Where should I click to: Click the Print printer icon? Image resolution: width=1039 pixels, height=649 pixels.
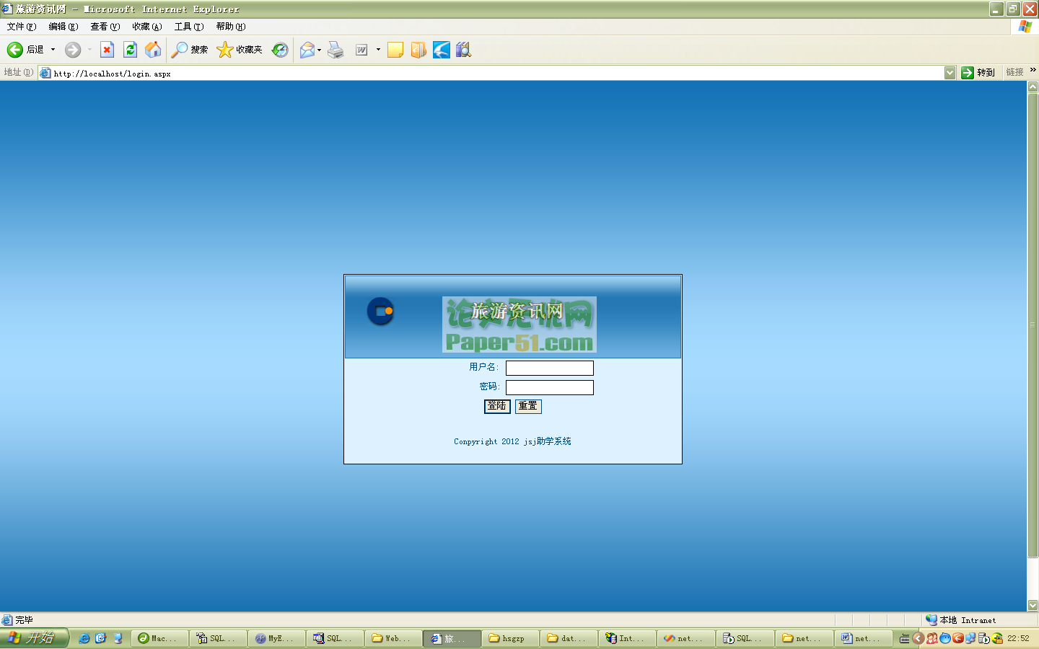point(336,50)
